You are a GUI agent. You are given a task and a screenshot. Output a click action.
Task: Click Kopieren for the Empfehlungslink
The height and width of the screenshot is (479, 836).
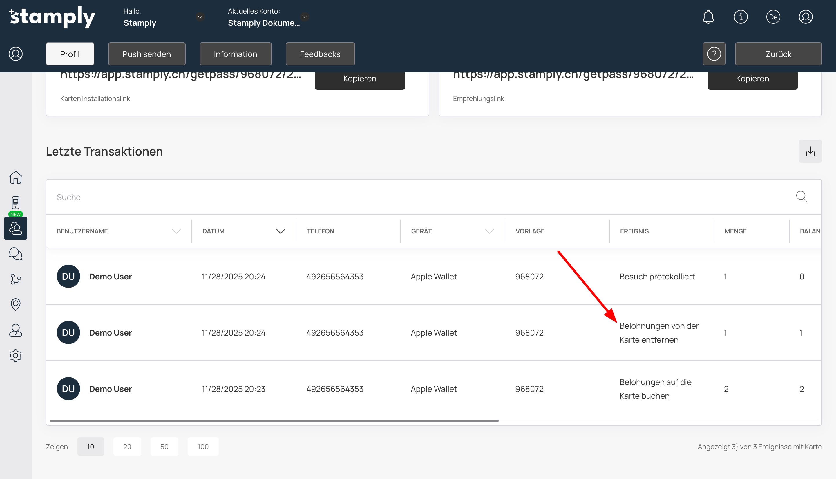pos(752,79)
